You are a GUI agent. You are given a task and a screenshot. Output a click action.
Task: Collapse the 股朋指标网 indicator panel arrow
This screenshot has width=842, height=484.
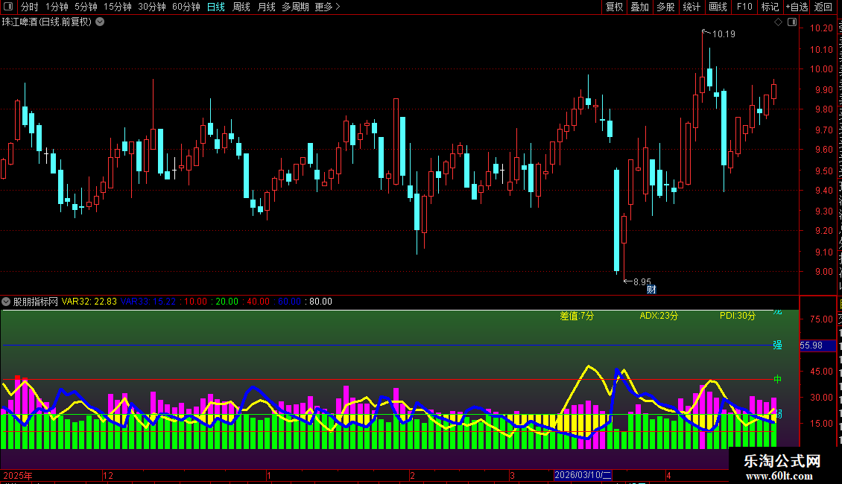6,302
